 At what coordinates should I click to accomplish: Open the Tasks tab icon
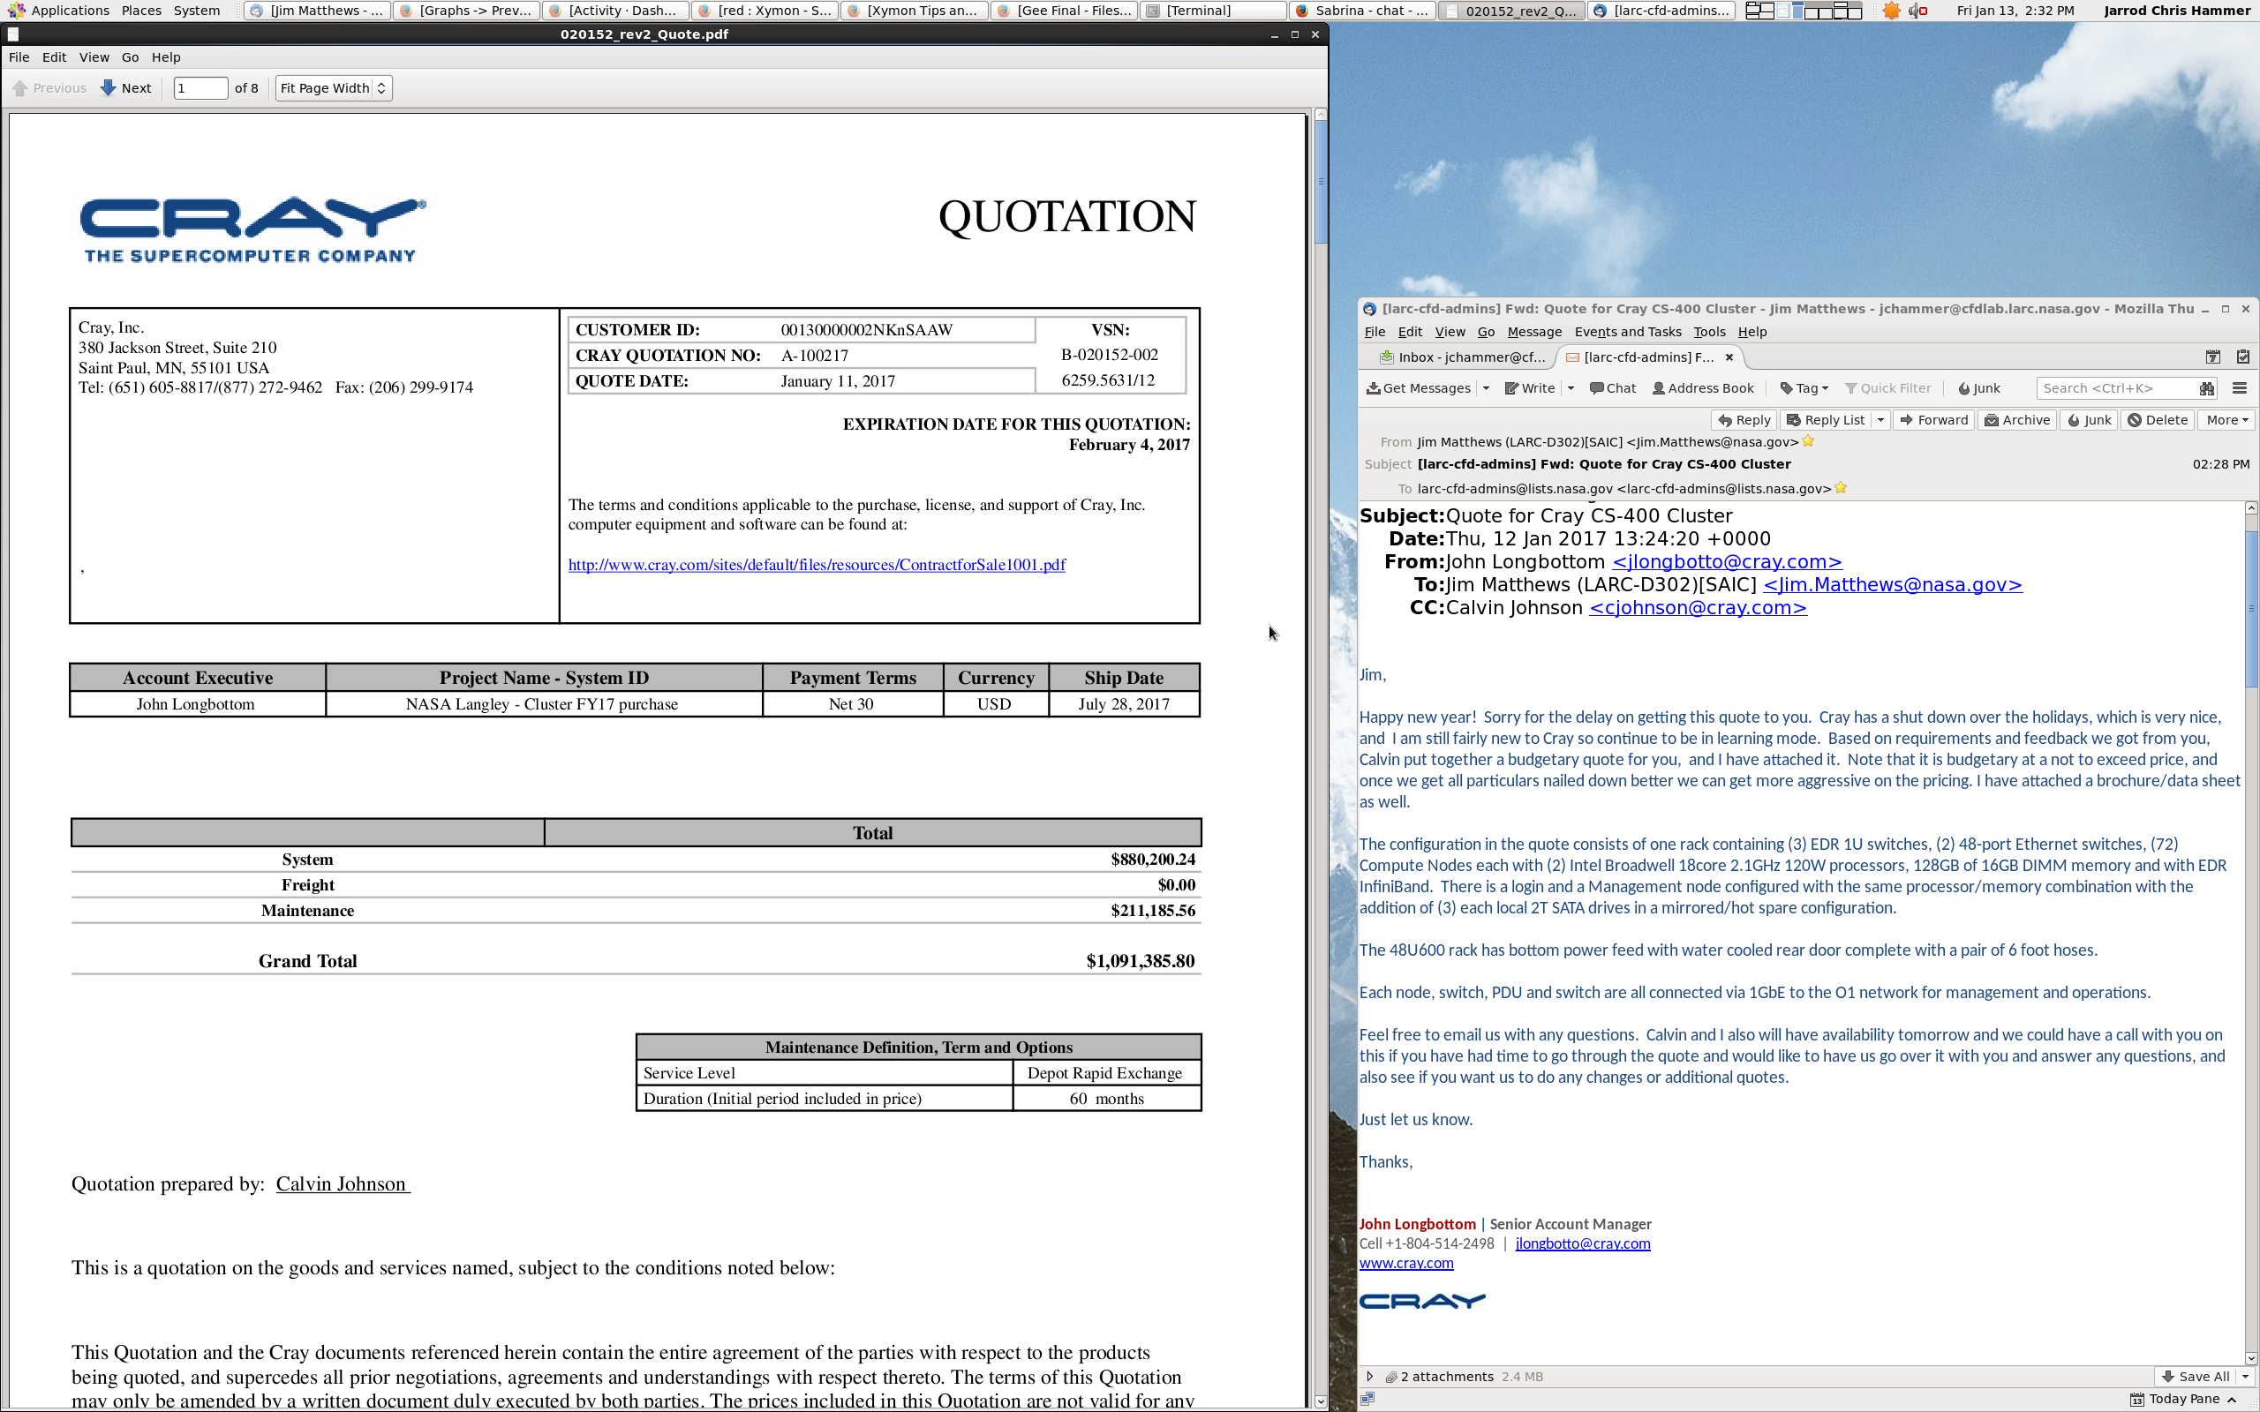pos(2242,357)
